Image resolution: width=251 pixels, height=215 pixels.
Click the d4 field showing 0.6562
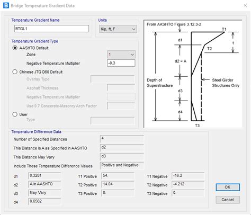(x=44, y=201)
